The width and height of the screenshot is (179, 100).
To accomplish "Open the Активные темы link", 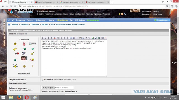I will click(x=61, y=14).
